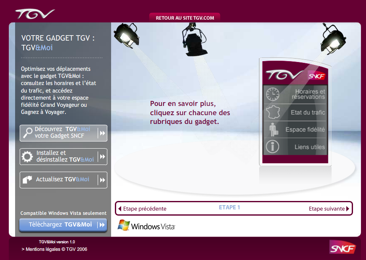Select Etat du trafic gadget item
Image resolution: width=366 pixels, height=260 pixels.
click(x=308, y=113)
